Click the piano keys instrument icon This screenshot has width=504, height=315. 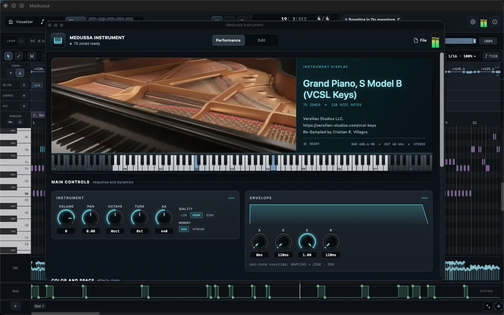58,40
